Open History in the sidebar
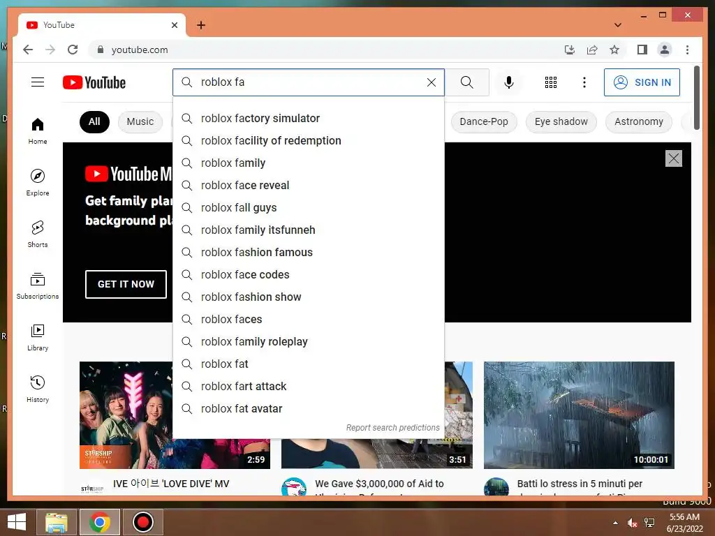 pyautogui.click(x=38, y=389)
